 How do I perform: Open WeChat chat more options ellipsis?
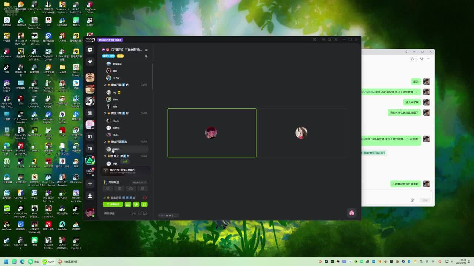[x=428, y=59]
